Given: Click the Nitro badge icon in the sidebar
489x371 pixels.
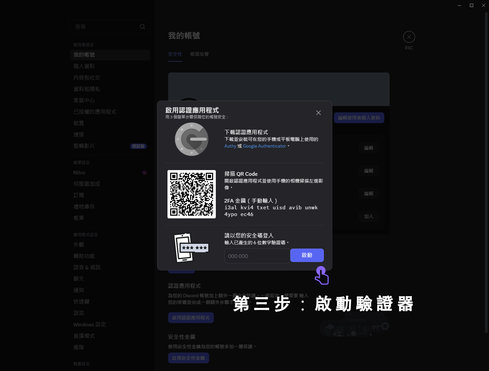Looking at the screenshot, I should click(144, 173).
